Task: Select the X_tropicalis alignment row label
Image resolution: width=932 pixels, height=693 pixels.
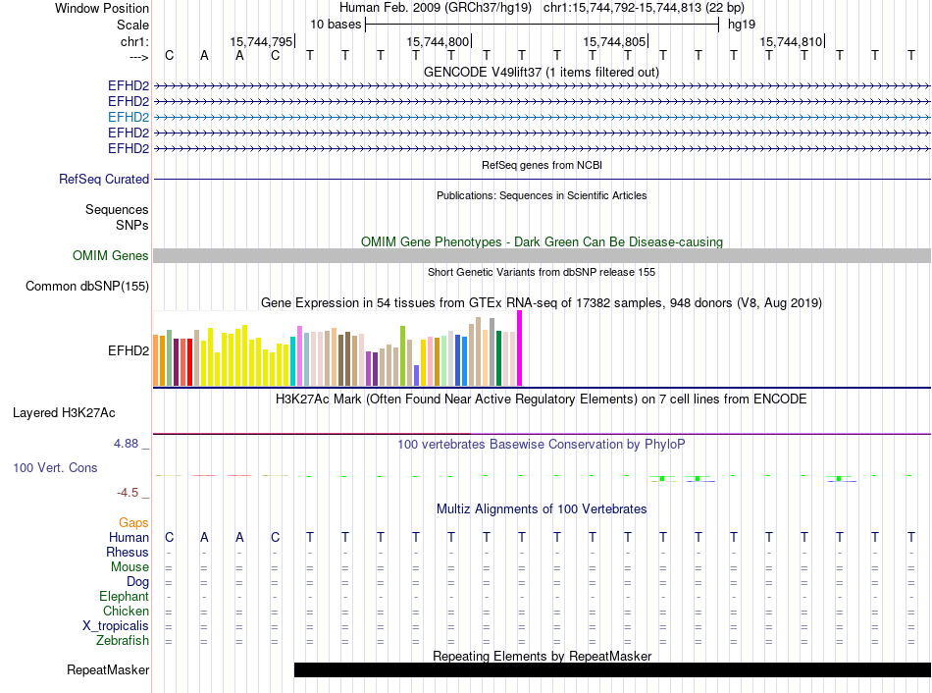Action: point(116,626)
